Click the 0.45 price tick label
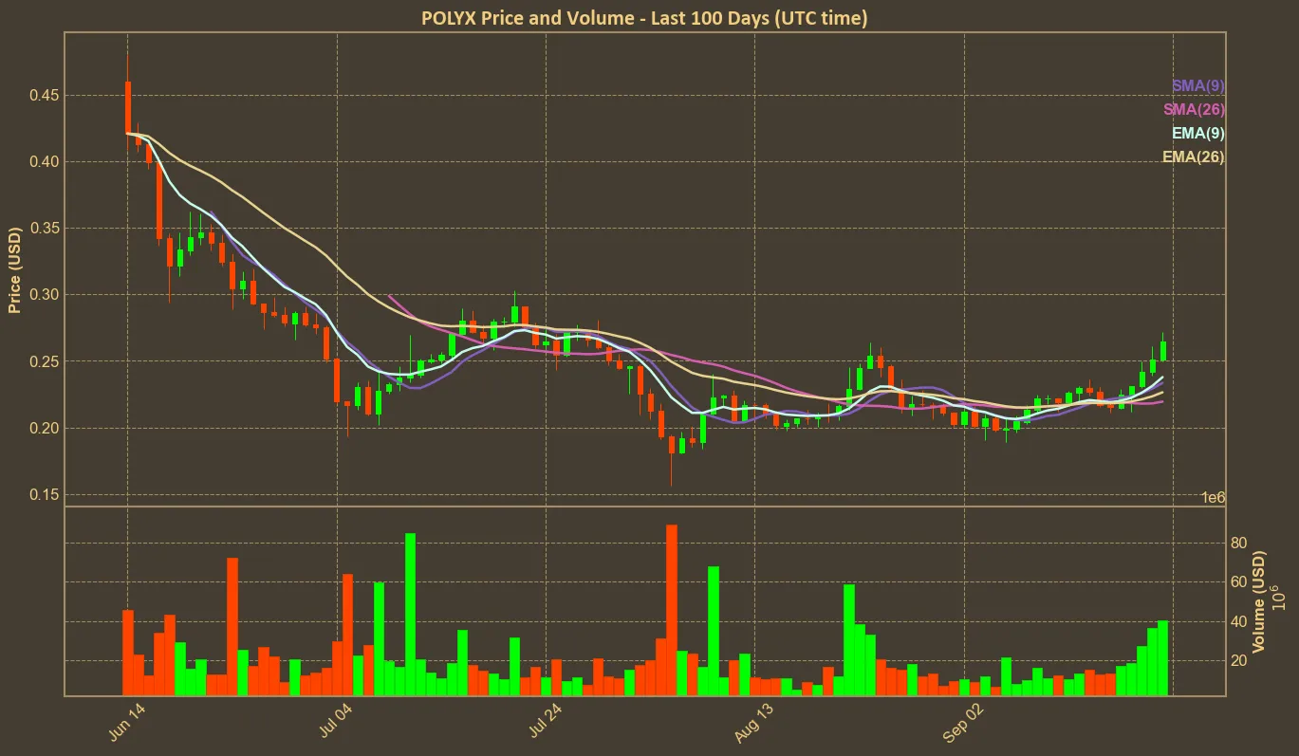The width and height of the screenshot is (1299, 756). [43, 96]
